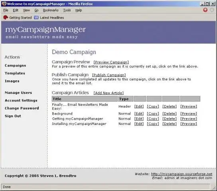Click Sign Out link
Screen dimensions: 217x191
click(x=13, y=116)
